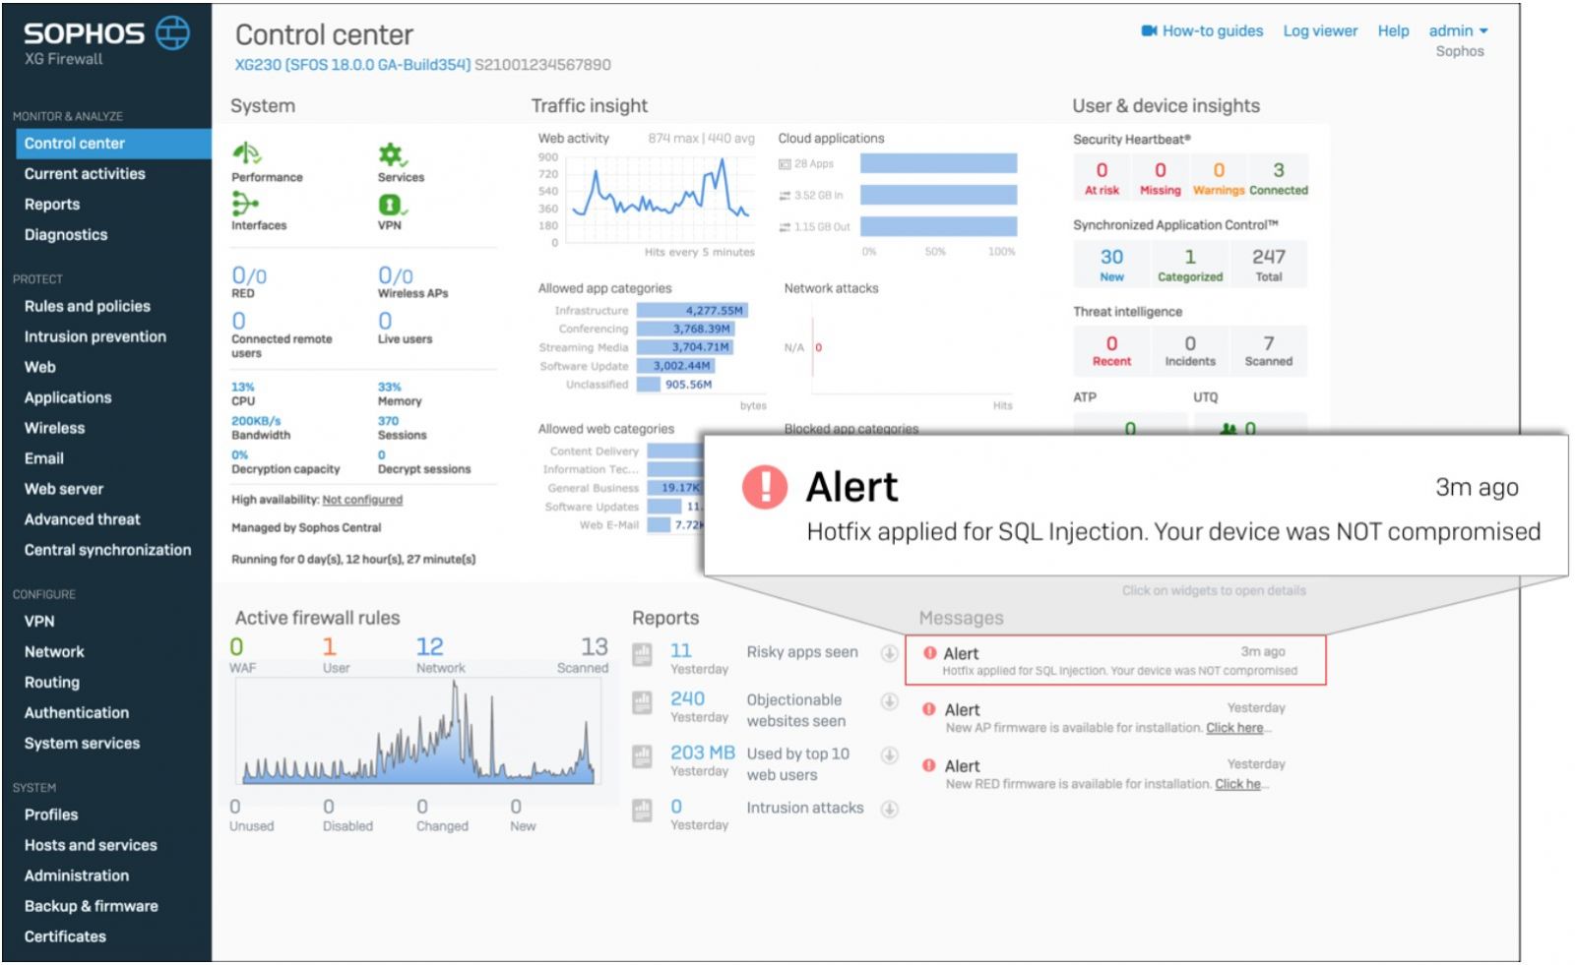Download the Risky apps seen report
Viewport: 1575px width, 965px height.
889,652
